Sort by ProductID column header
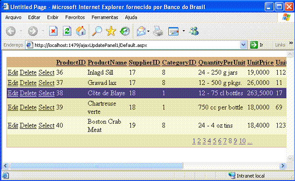 71,62
